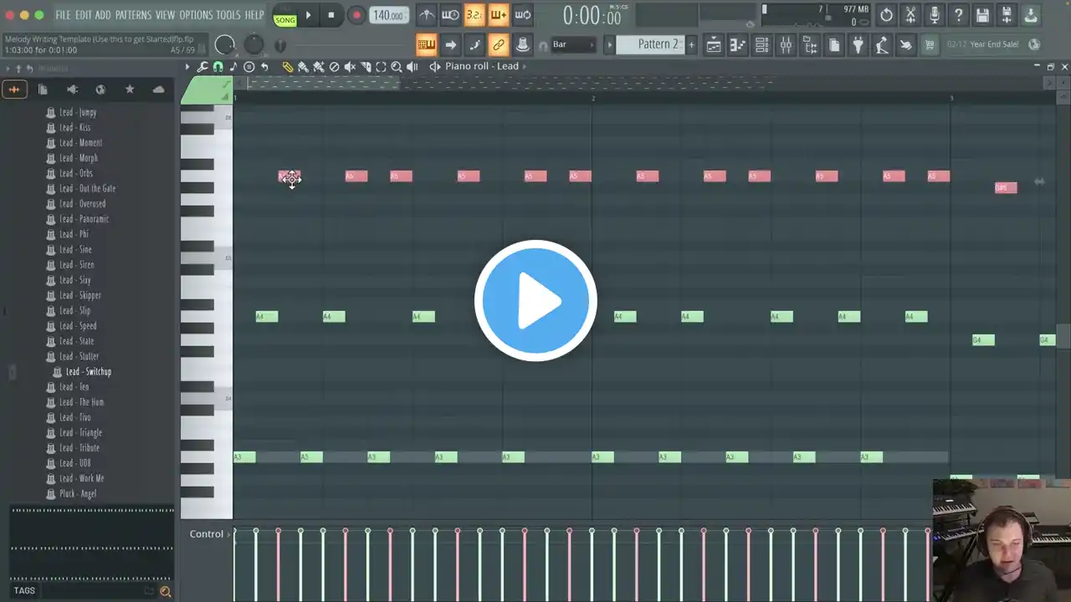
Task: Toggle snap magnet in piano roll toolbar
Action: [218, 67]
